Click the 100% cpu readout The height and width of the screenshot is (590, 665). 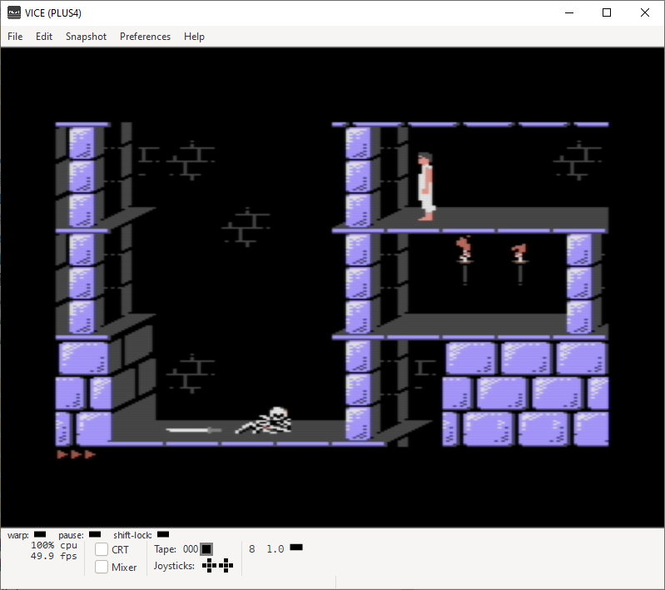point(54,545)
